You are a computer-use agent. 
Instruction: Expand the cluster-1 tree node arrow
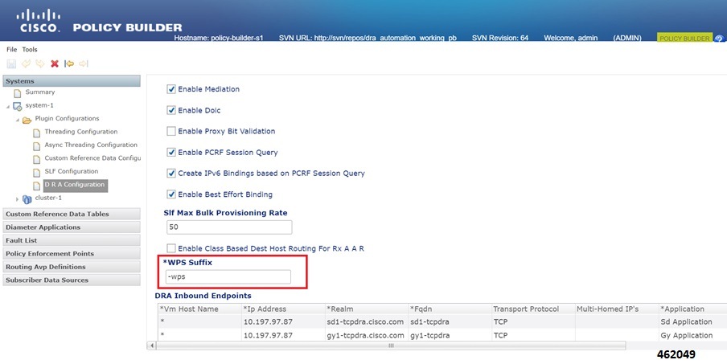(x=18, y=198)
